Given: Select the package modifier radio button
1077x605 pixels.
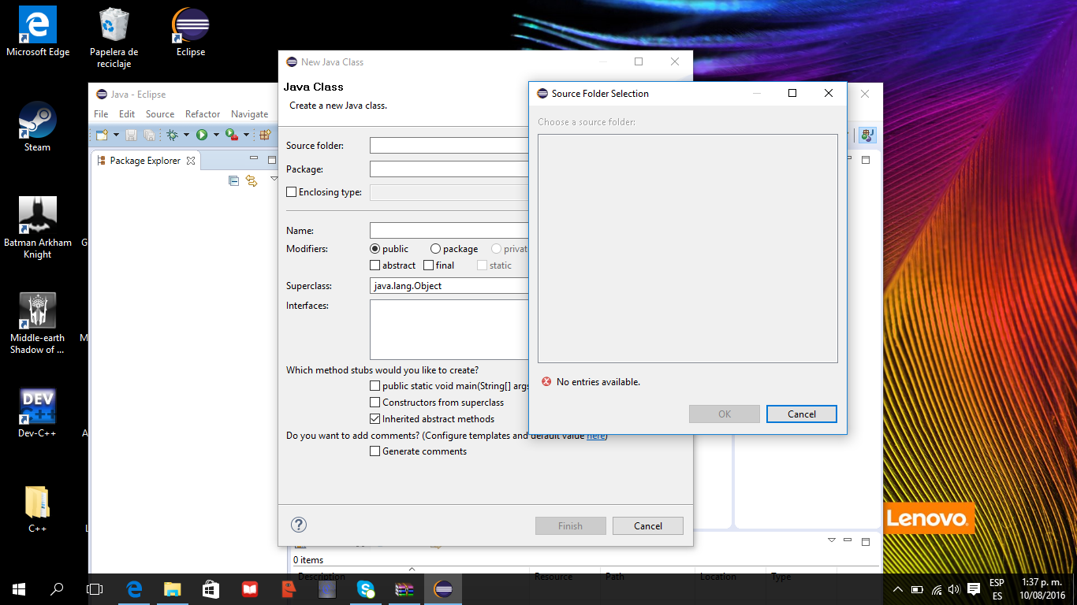Looking at the screenshot, I should (435, 249).
